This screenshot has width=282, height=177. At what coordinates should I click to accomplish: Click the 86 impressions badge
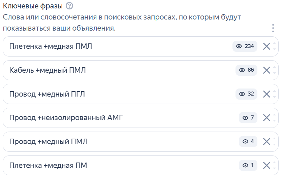coord(246,70)
